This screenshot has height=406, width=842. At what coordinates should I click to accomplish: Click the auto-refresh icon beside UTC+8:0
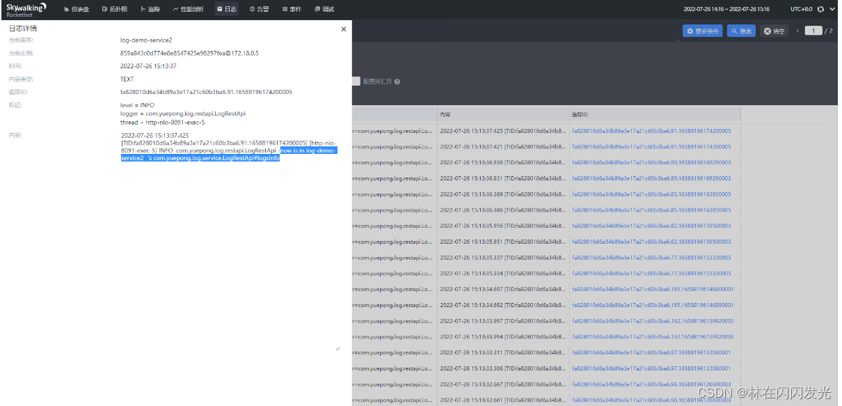820,9
